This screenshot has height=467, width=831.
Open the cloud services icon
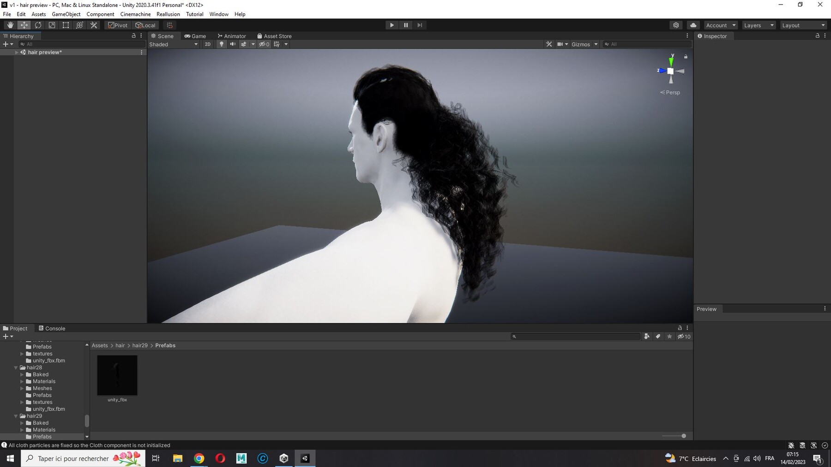[693, 25]
